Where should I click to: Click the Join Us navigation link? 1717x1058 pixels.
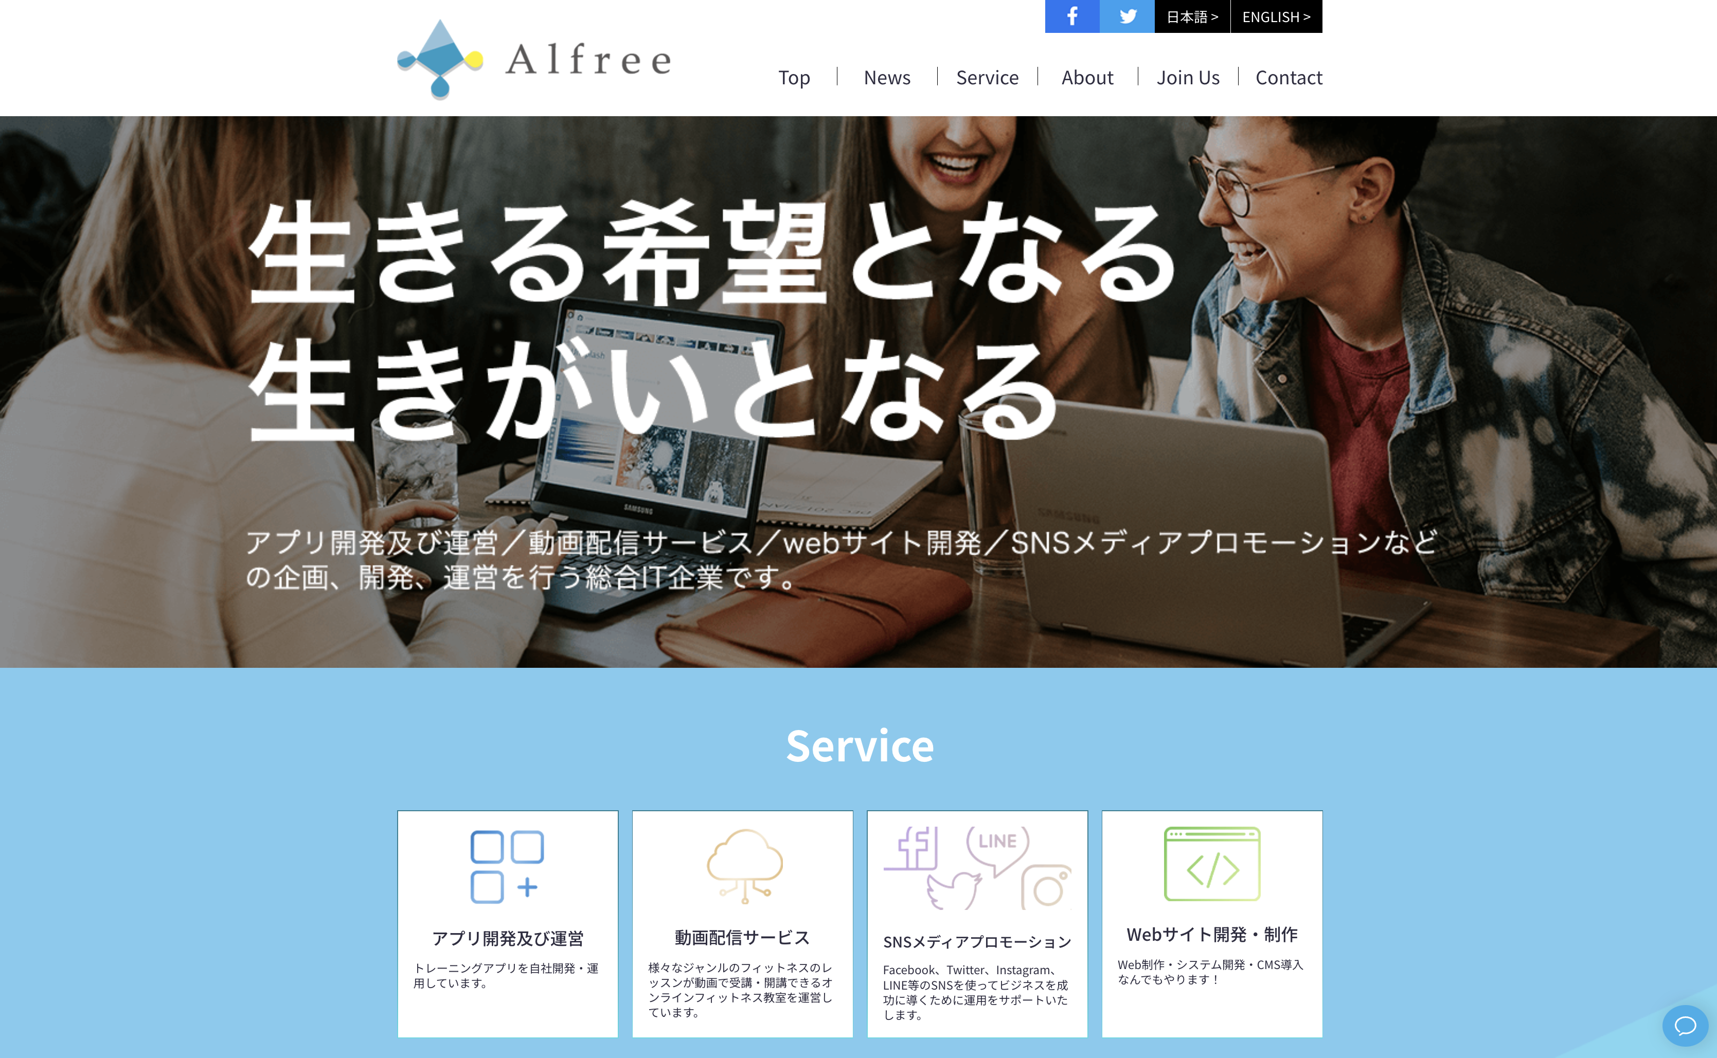click(x=1188, y=77)
